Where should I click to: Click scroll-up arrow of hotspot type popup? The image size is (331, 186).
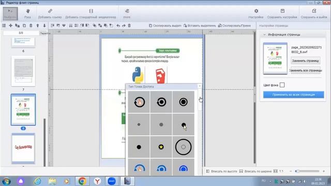(x=200, y=86)
